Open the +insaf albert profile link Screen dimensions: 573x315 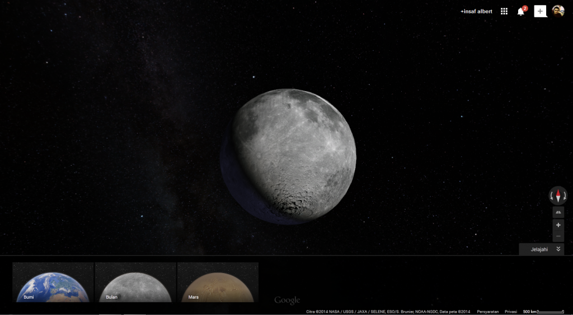(476, 11)
